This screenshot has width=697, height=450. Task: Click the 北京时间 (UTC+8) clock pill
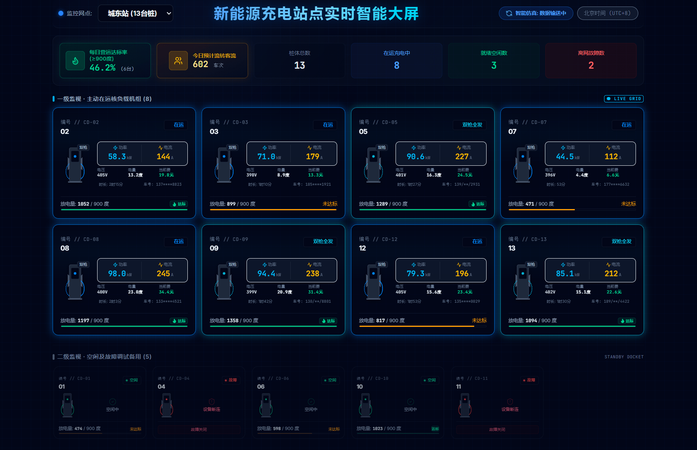[x=607, y=13]
